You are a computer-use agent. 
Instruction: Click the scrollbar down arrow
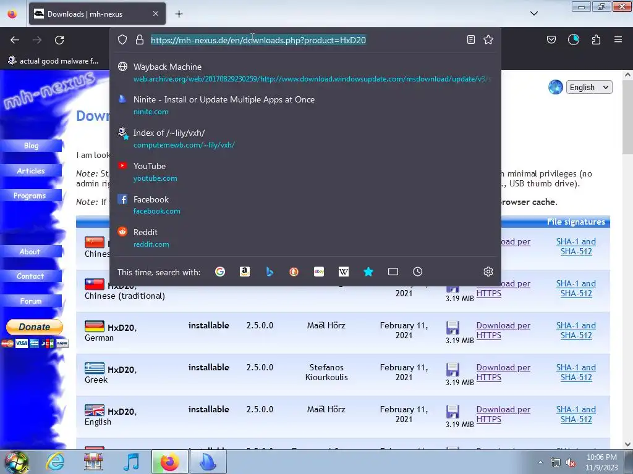[627, 444]
